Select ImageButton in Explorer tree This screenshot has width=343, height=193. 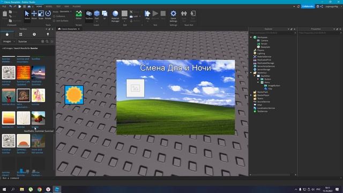[x=274, y=86]
